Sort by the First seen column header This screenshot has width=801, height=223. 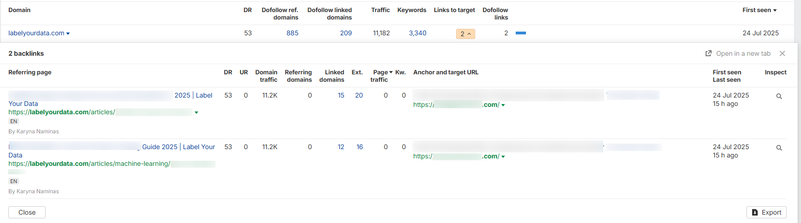coord(760,10)
